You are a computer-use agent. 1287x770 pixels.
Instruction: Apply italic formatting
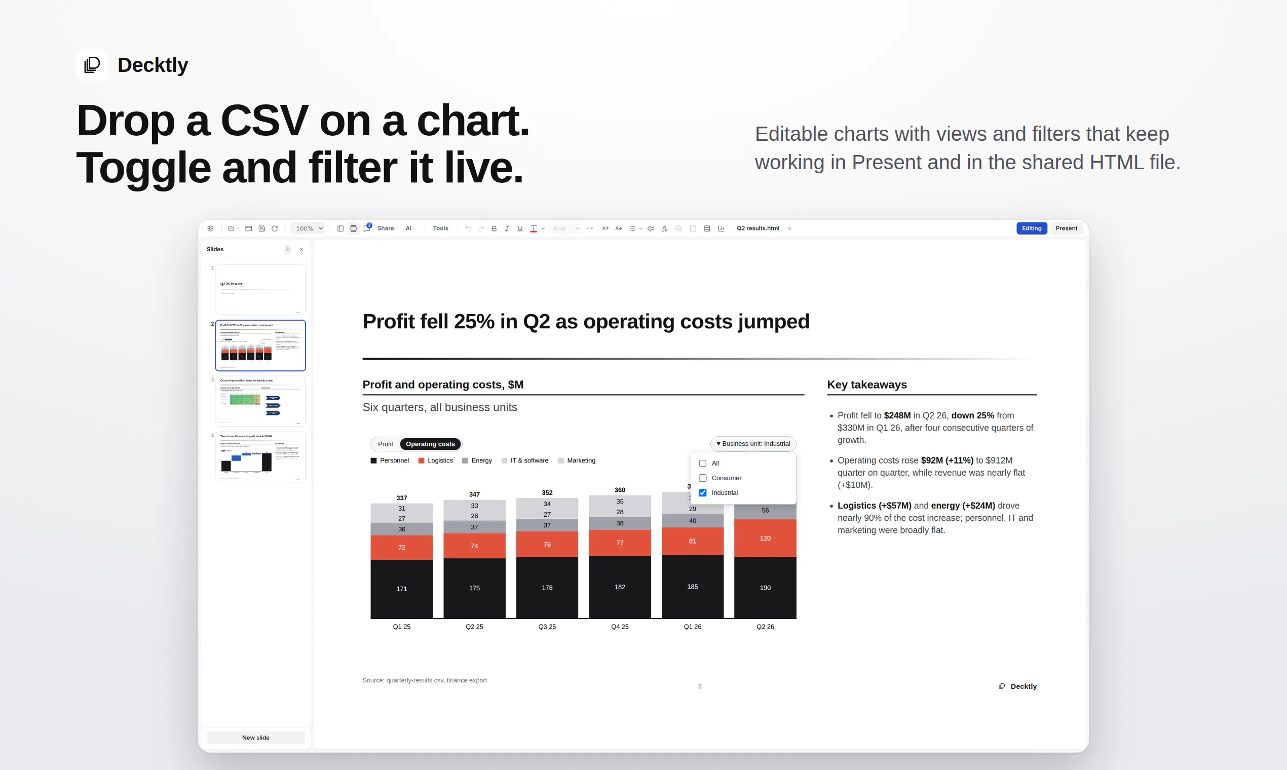(x=507, y=228)
